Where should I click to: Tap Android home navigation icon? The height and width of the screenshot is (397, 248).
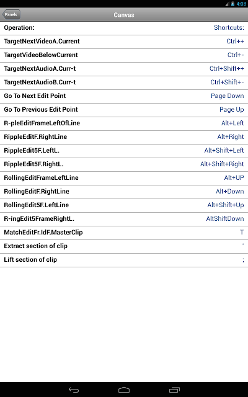[124, 390]
